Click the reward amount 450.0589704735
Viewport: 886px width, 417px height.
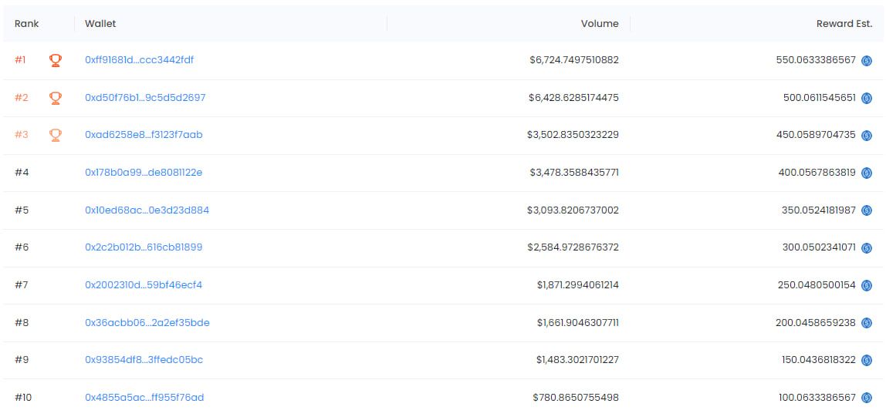[x=817, y=135]
